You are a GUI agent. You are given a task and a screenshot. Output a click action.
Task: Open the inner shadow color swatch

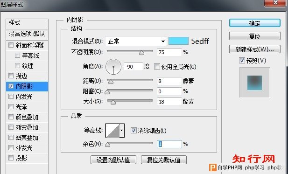click(x=178, y=41)
